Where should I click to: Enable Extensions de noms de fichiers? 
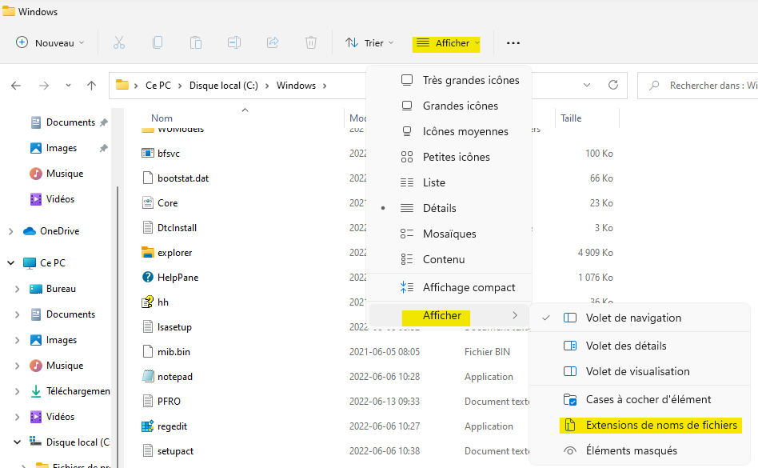pos(660,425)
